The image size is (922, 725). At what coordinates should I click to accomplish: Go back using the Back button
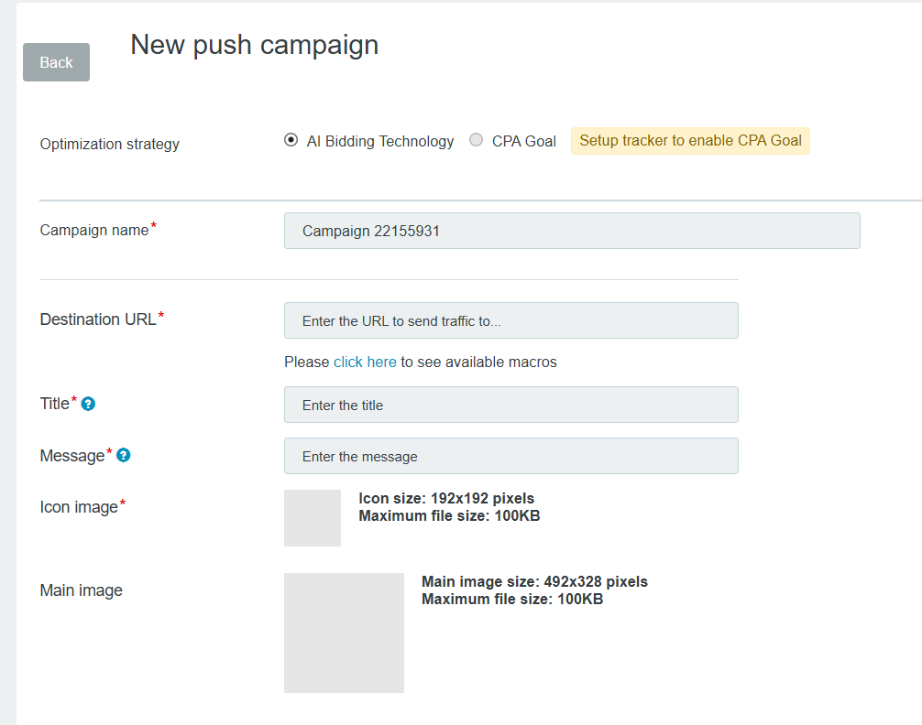click(x=56, y=62)
